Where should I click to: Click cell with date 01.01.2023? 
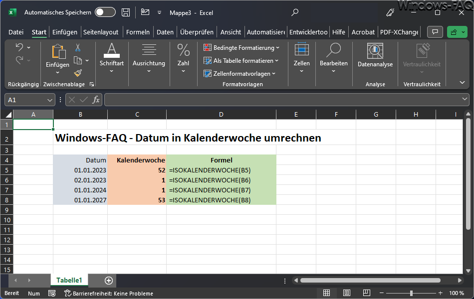80,170
